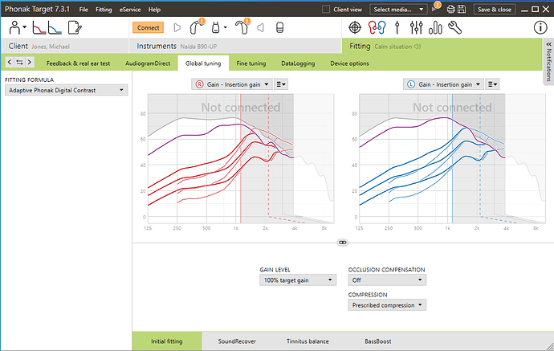
Task: Open the client person icon menu
Action: tap(17, 27)
